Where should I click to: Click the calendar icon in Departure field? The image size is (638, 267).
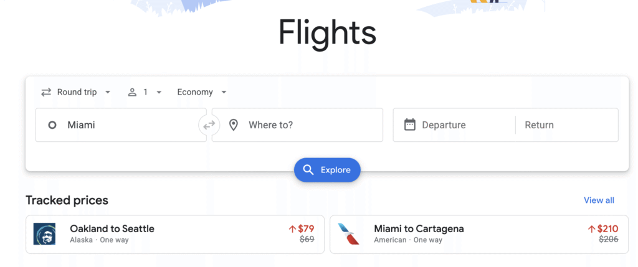(409, 125)
